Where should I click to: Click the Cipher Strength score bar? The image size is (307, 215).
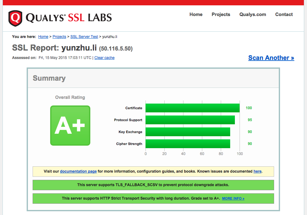coord(188,144)
